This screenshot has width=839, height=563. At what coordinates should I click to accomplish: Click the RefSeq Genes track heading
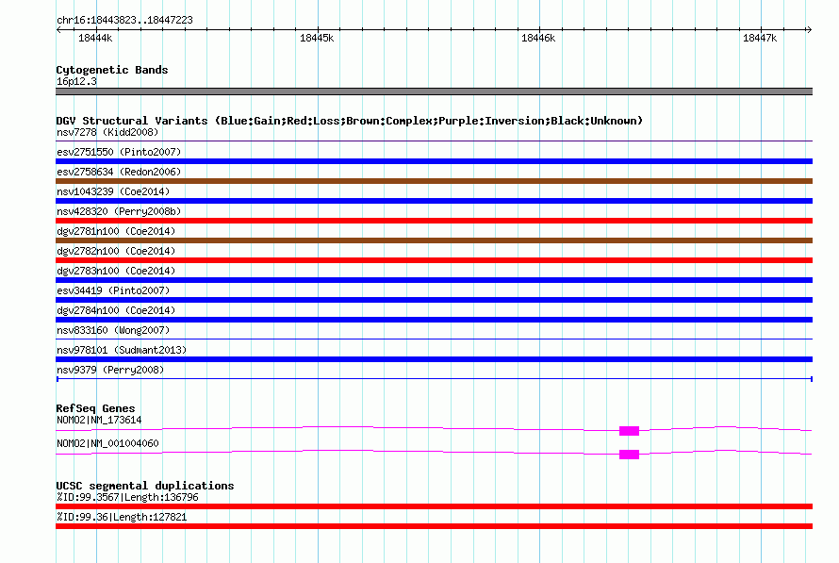click(96, 408)
